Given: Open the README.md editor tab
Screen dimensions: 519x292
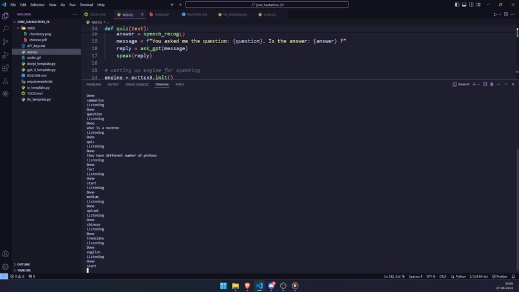Looking at the screenshot, I should point(197,15).
